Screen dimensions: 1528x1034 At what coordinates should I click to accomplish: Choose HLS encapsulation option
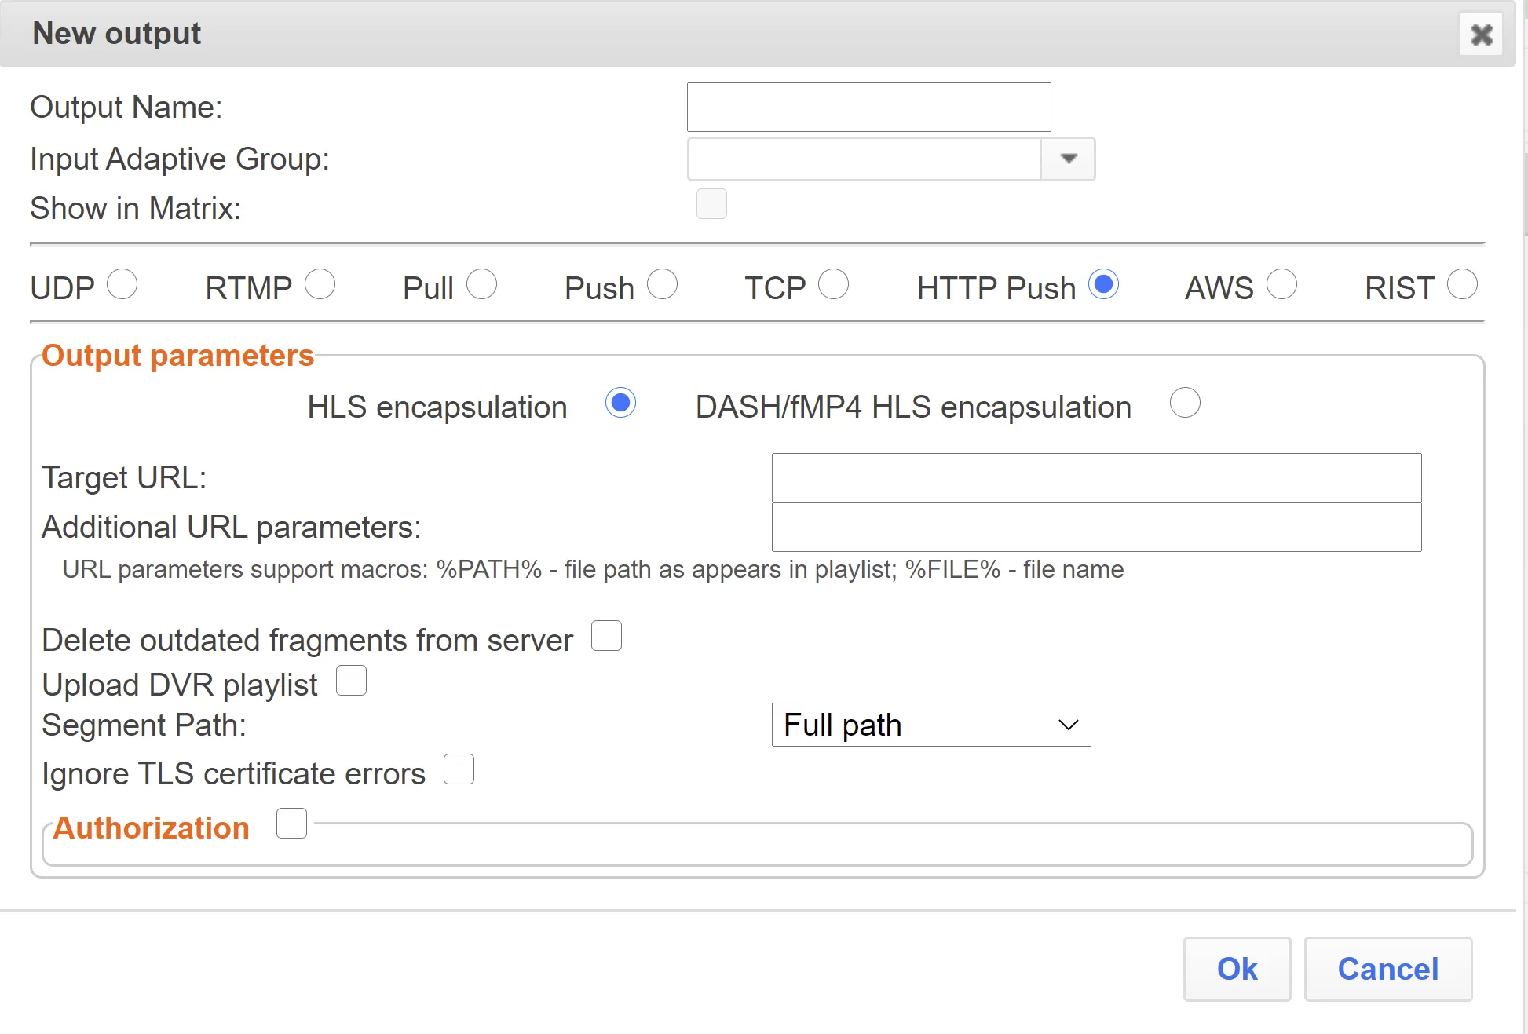(621, 403)
